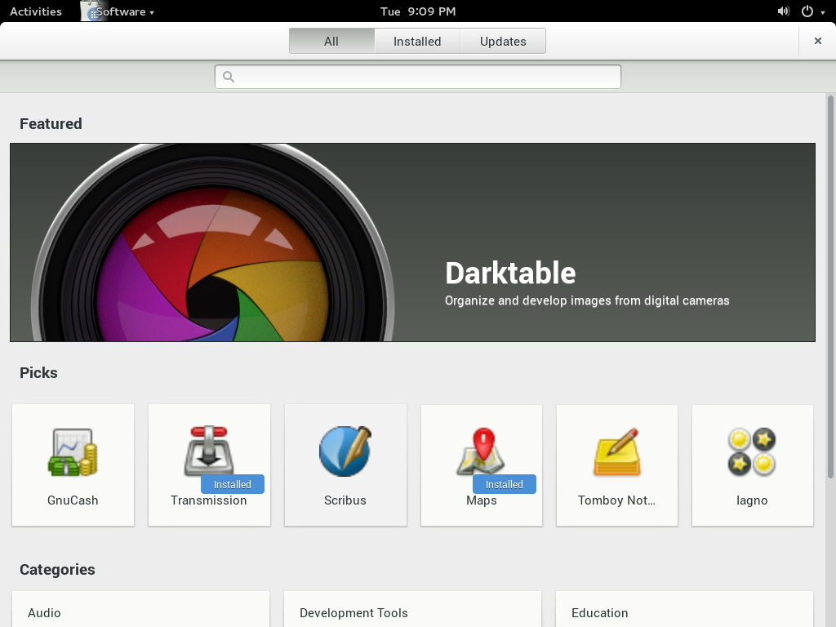Open the Darktable featured banner
This screenshot has width=836, height=627.
(x=412, y=242)
